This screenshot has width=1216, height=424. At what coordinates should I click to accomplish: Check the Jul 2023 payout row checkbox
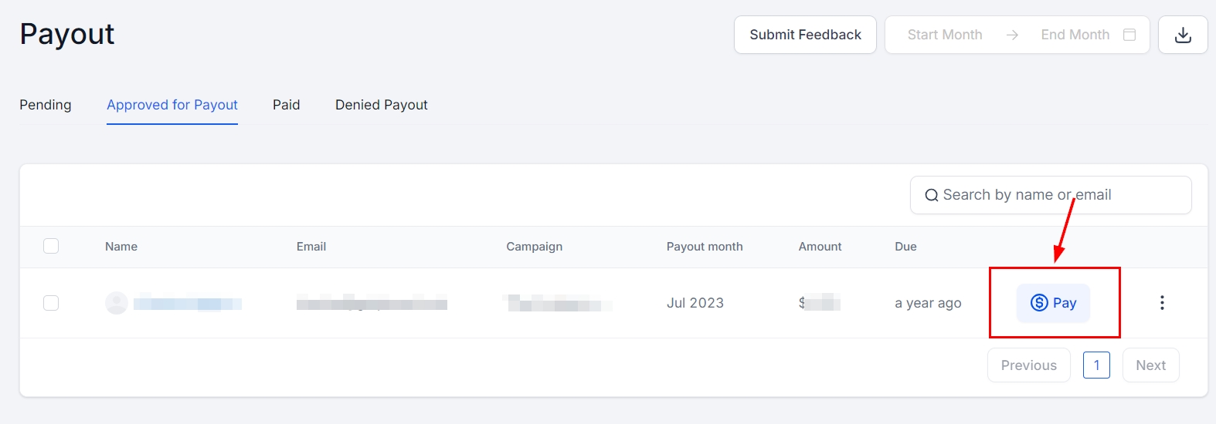click(x=51, y=303)
